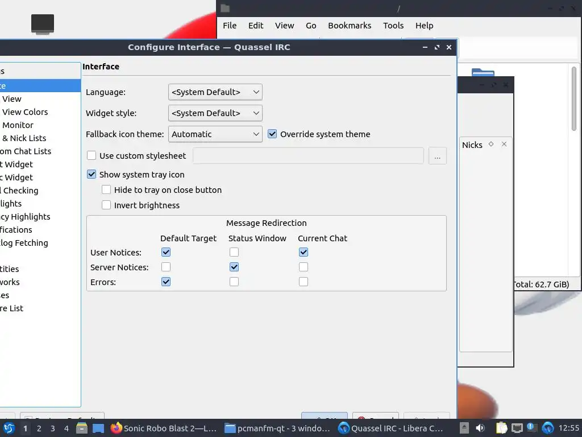Activate the pcmanfm-qt taskbar entry
Viewport: 582px width, 437px height.
277,428
